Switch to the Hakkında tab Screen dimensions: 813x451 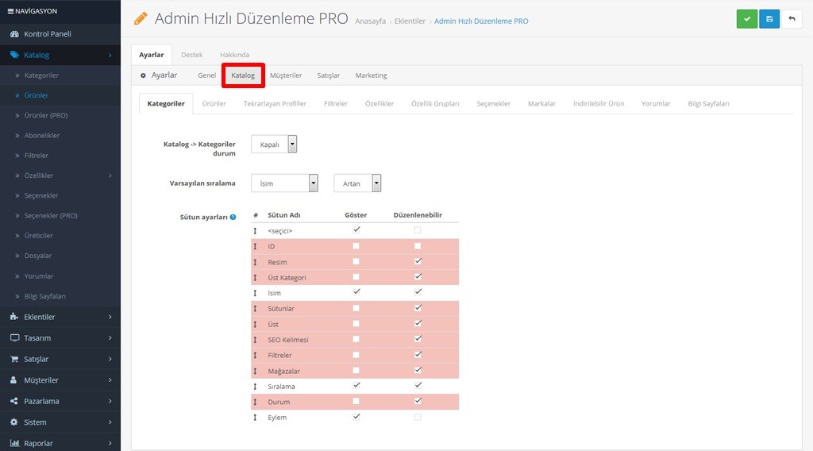pos(234,55)
